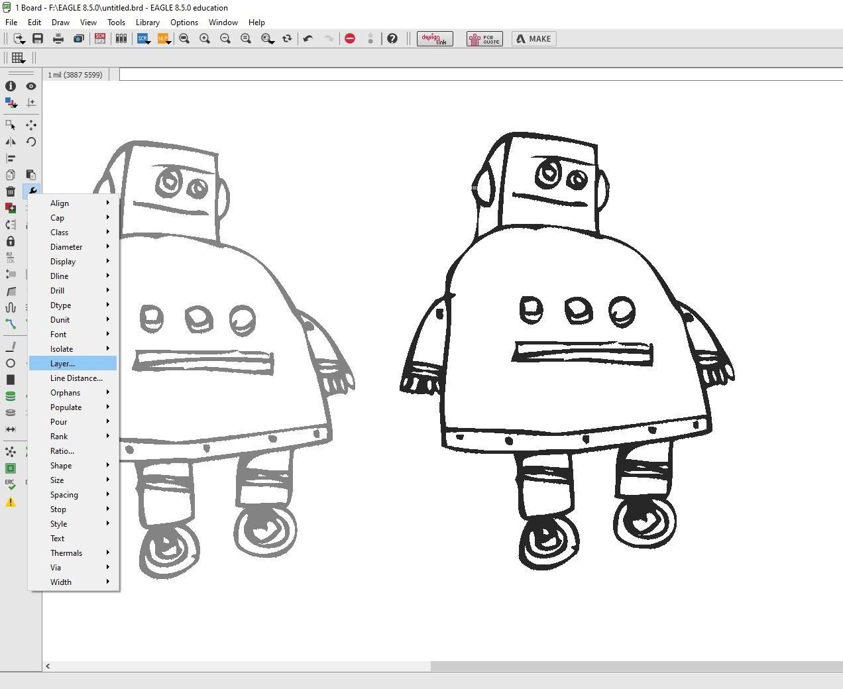Select the Info tool
This screenshot has height=689, width=843.
click(11, 86)
